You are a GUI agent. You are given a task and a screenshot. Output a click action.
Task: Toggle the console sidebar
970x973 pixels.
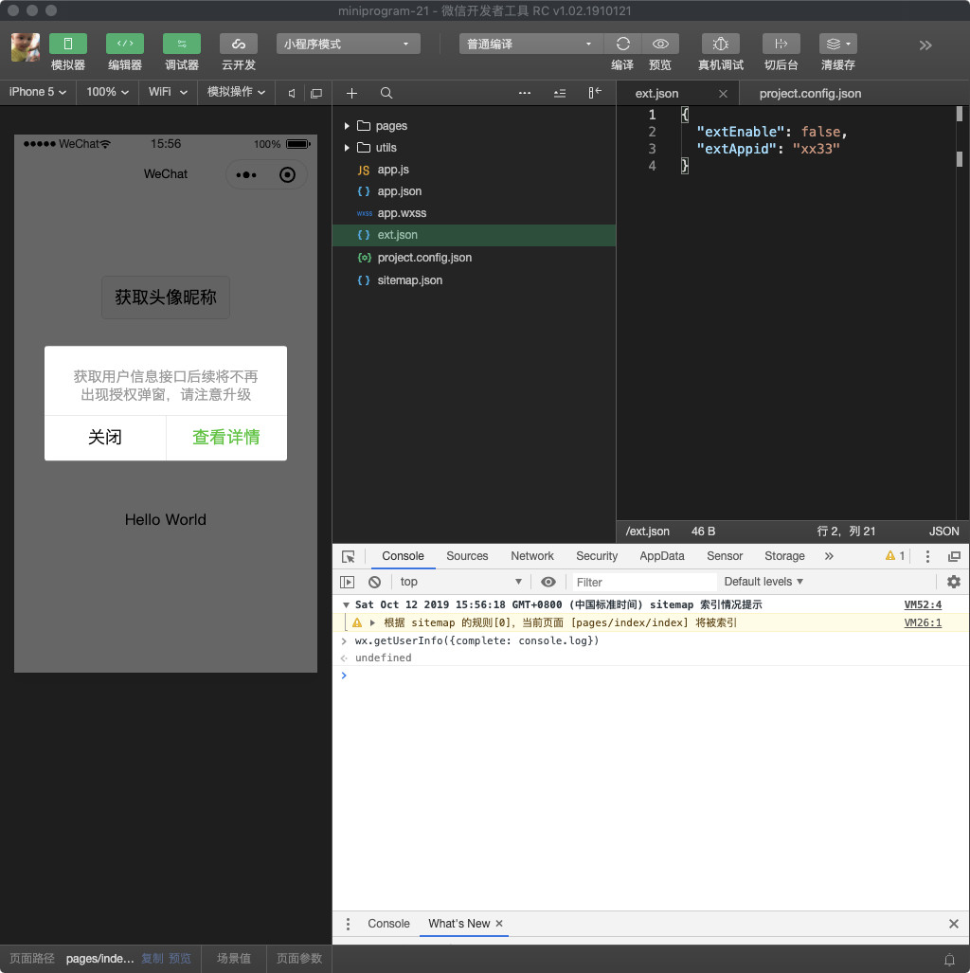pos(348,582)
